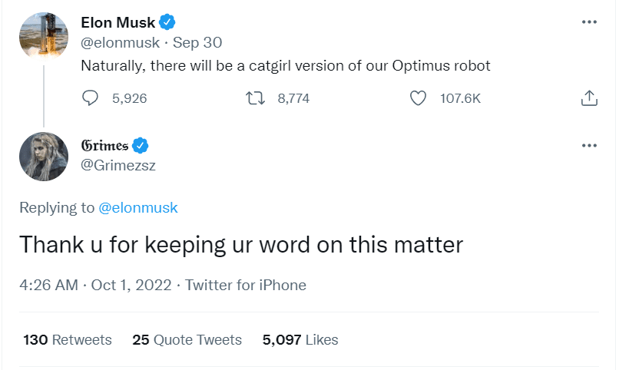Retweet the catgirl Optimus robot tweet
The height and width of the screenshot is (370, 619).
[252, 97]
